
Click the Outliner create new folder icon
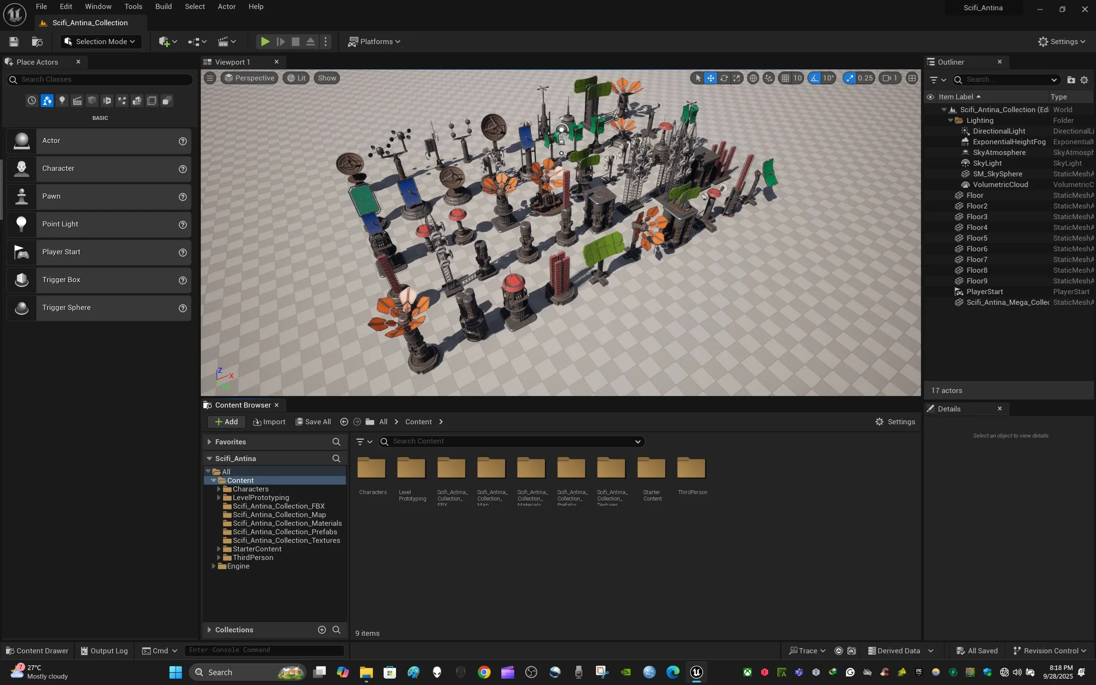(1071, 80)
